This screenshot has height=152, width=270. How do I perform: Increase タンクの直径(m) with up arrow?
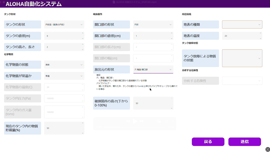tap(82, 33)
